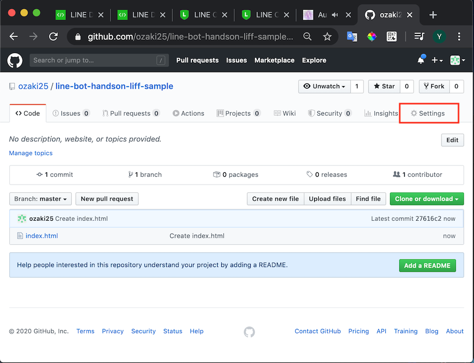Viewport: 474px width, 363px height.
Task: Click line-bot-handson-liff-sample repository link
Action: (x=115, y=87)
